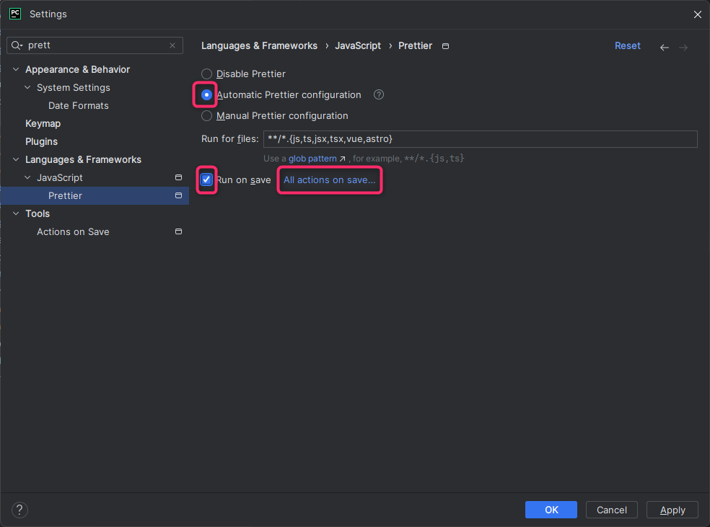
Task: Select System Settings tree item
Action: 74,87
